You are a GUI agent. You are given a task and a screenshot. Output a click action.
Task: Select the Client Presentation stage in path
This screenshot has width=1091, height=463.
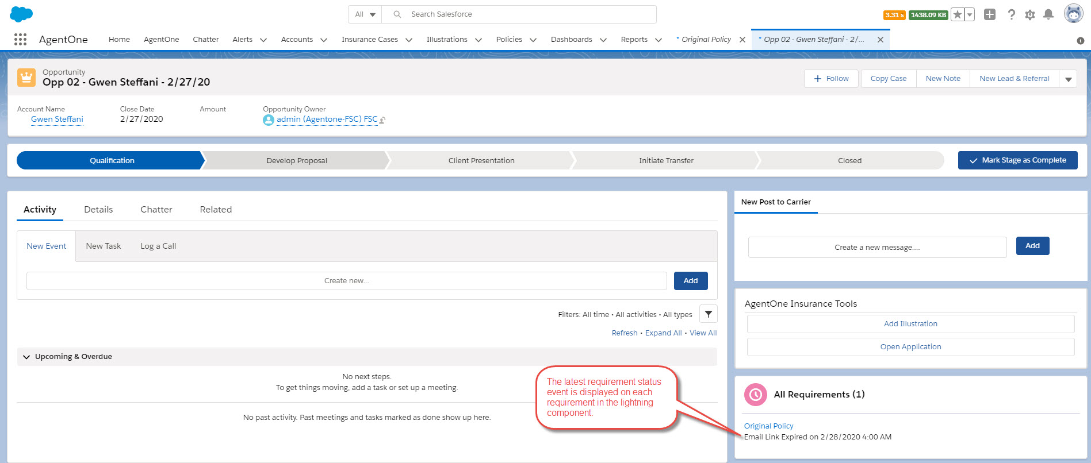481,160
